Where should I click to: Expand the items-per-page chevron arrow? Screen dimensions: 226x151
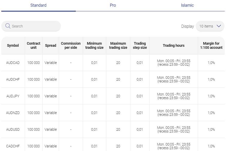pos(219,26)
